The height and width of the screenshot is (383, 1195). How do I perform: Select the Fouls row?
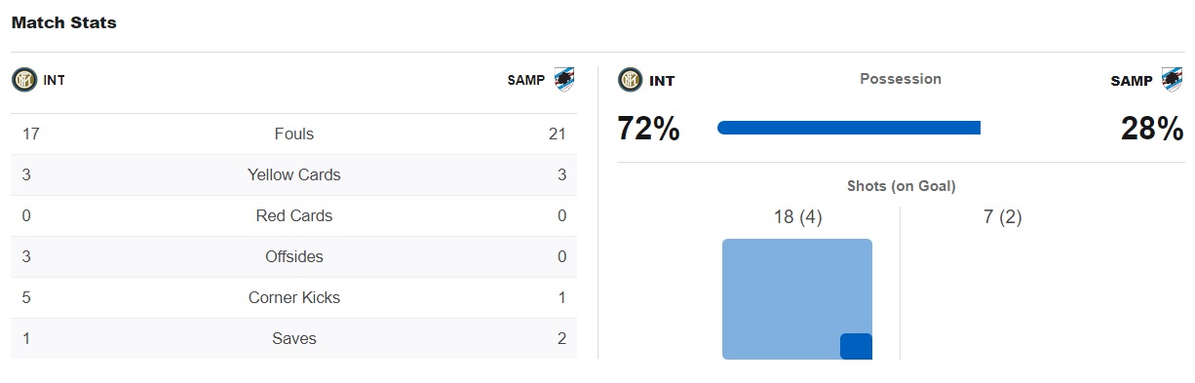click(293, 134)
